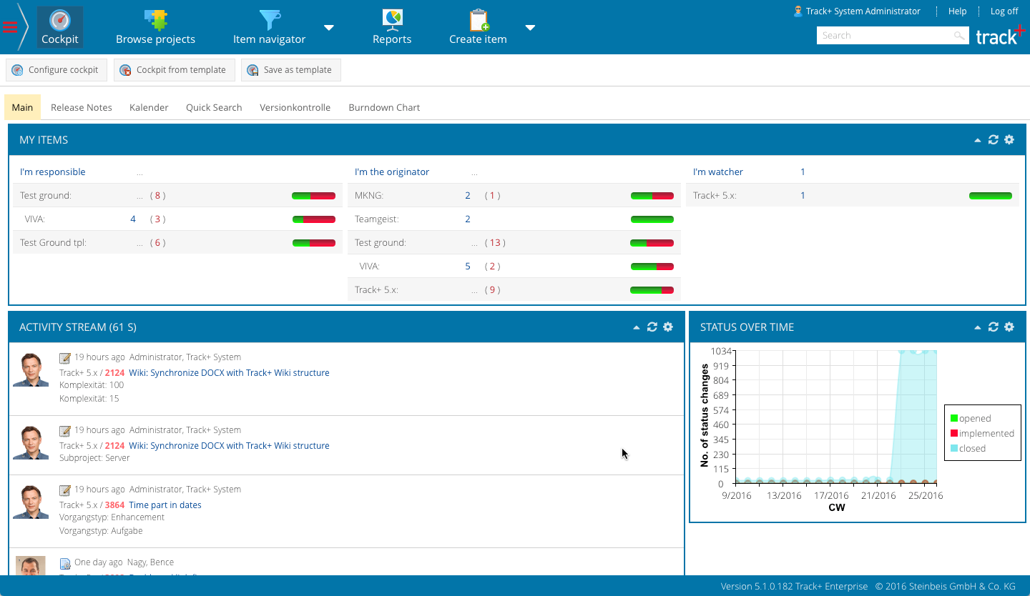Click the opened legend green swatch
Image resolution: width=1030 pixels, height=596 pixels.
tap(954, 419)
